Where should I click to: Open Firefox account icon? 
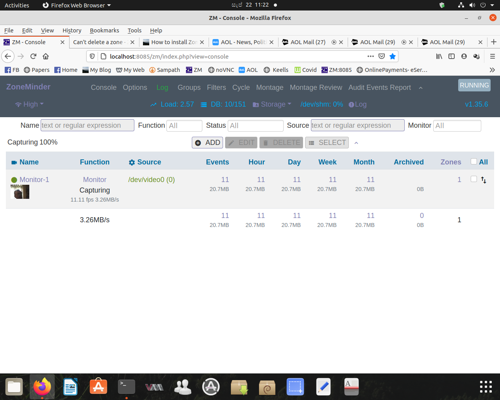pyautogui.click(x=464, y=56)
